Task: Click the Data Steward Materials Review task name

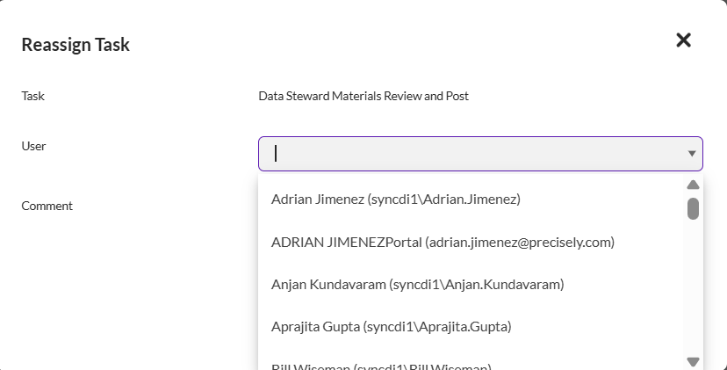Action: [x=363, y=96]
